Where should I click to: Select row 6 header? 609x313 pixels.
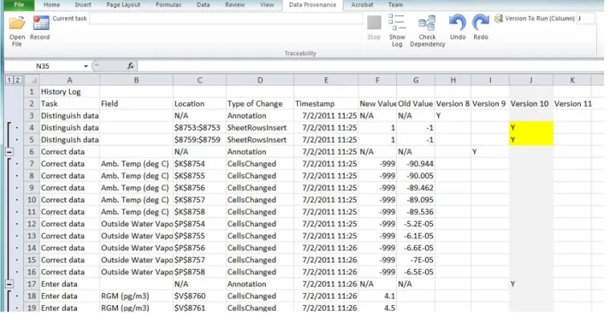point(32,152)
